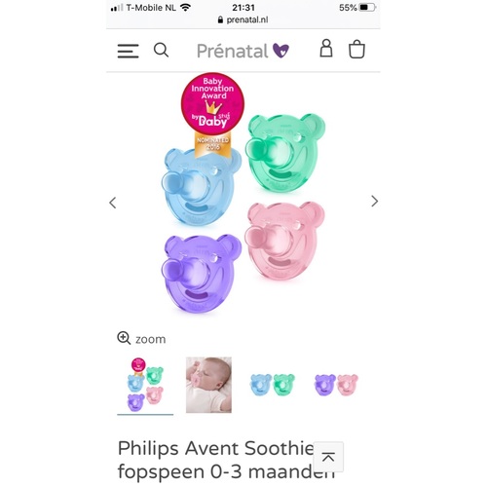Click the zoom magnifier plus icon

click(124, 338)
